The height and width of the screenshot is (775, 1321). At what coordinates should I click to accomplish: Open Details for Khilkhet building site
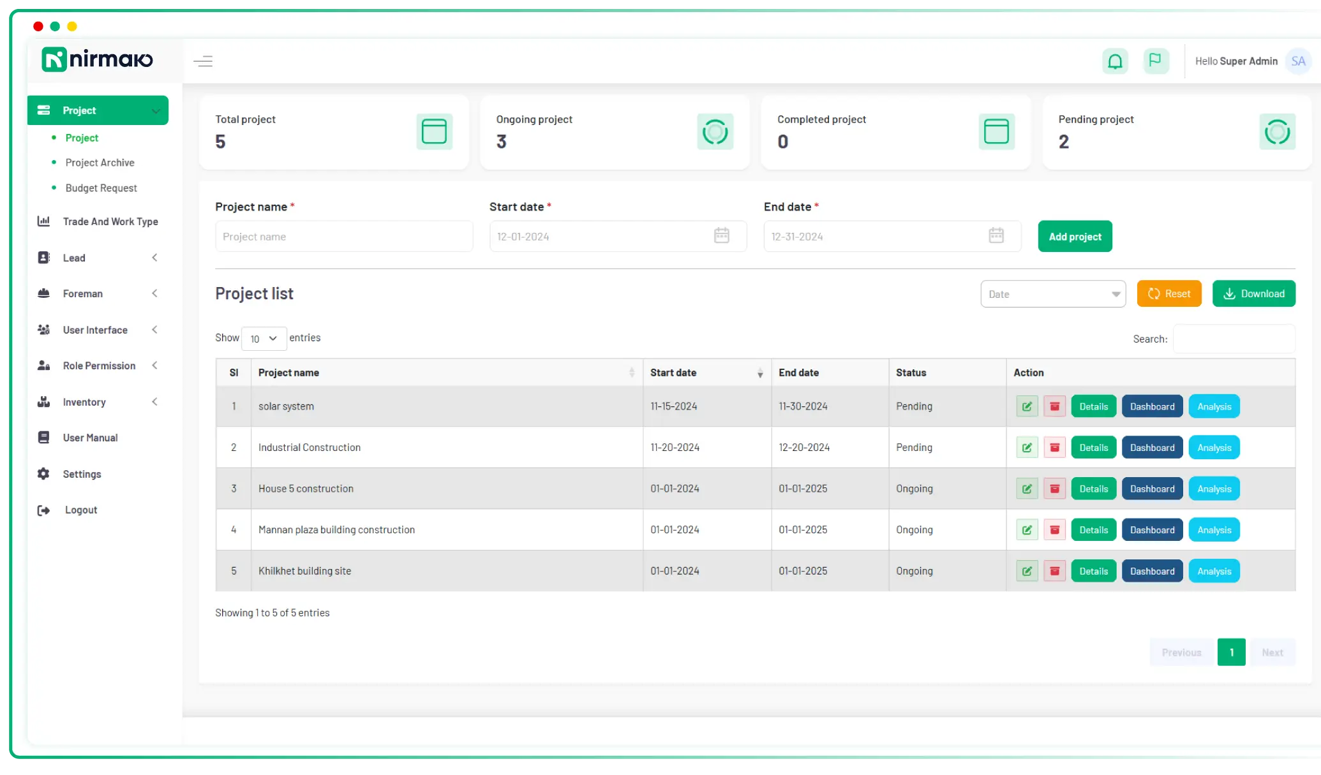pyautogui.click(x=1093, y=571)
